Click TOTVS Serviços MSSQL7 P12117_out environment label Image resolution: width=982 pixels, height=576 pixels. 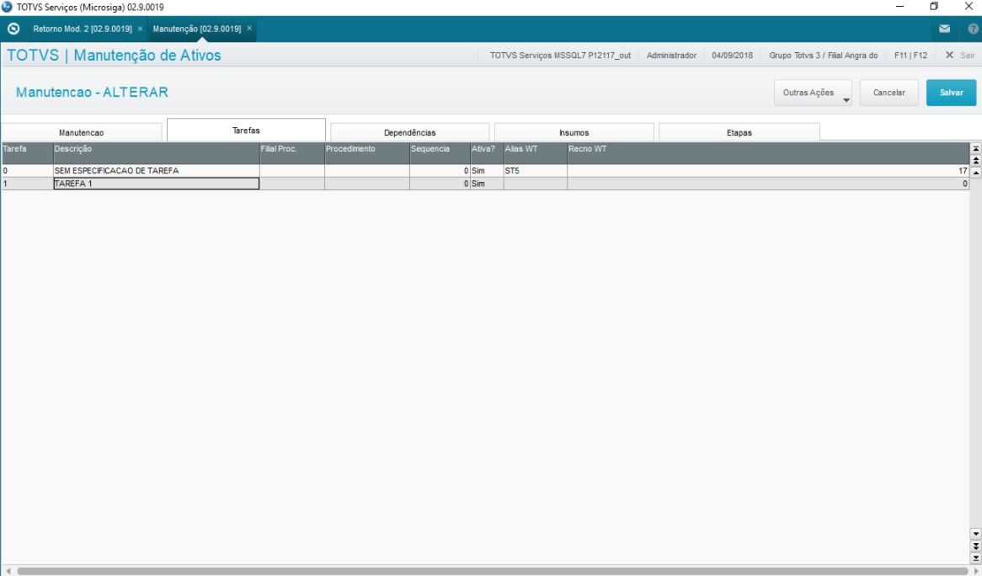pyautogui.click(x=561, y=55)
